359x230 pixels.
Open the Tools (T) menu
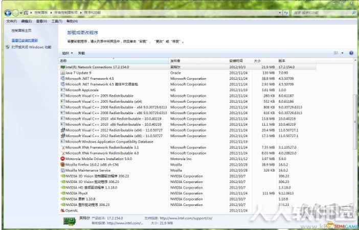[57, 21]
